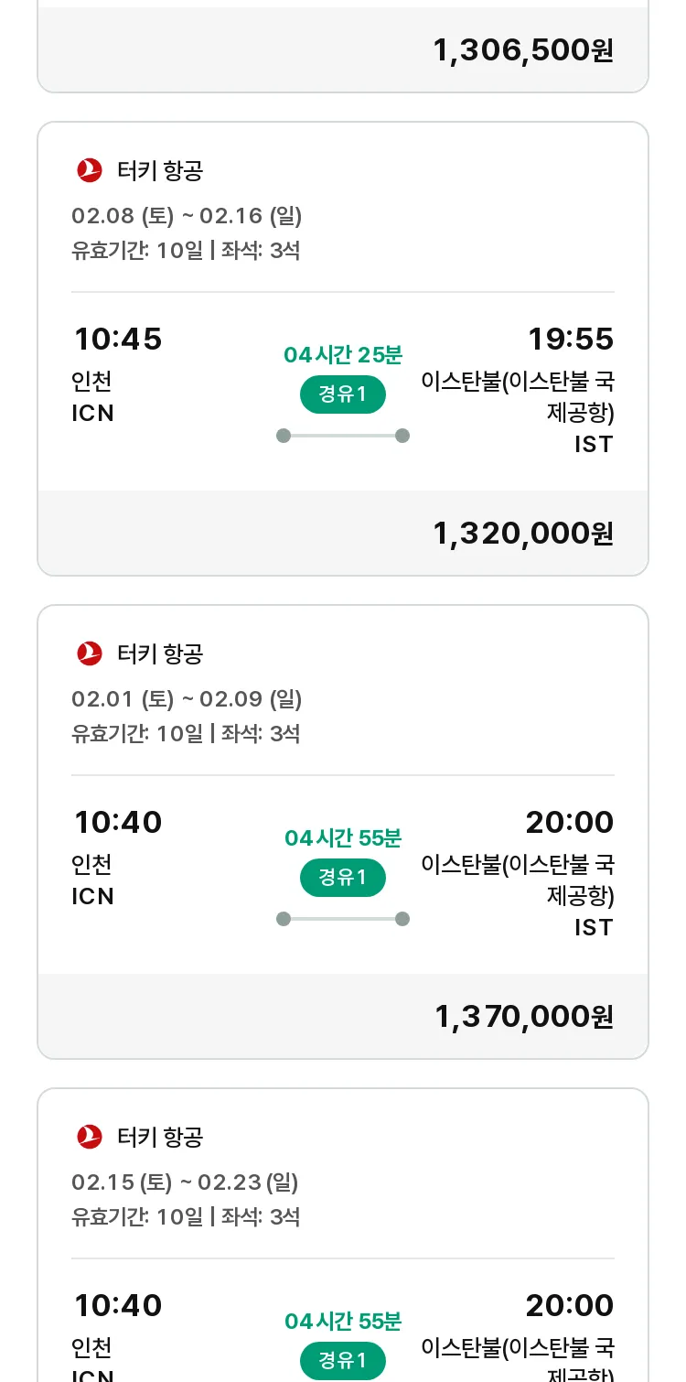Open flight dated 02.15 (토) ~ 02.23 (일)
Viewport: 686px width, 1382px height.
(x=185, y=1182)
